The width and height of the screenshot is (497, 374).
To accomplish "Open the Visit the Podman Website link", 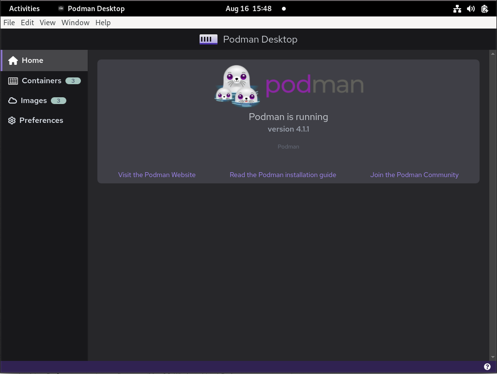I will (156, 175).
